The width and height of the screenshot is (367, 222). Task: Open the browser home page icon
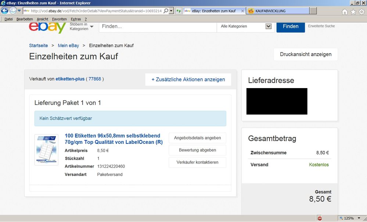pos(345,12)
